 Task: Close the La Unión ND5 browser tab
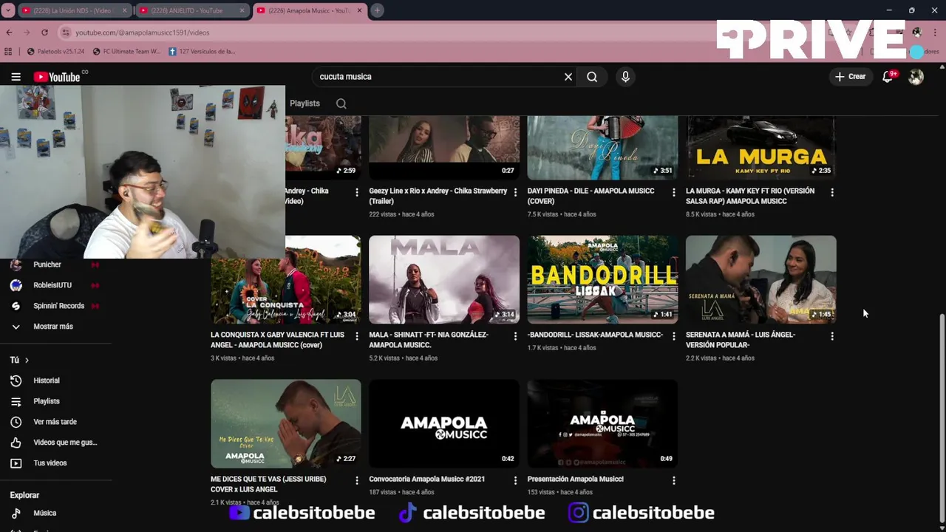coord(124,10)
